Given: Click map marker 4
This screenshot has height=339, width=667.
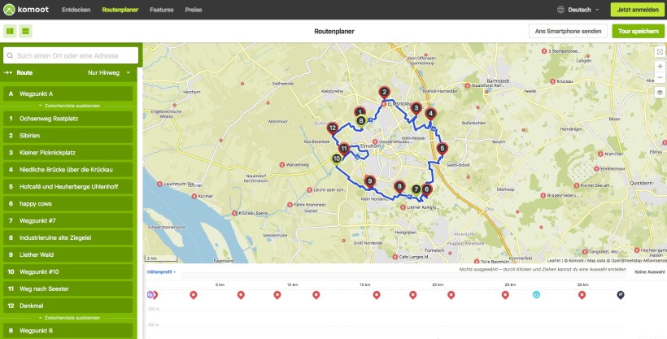Looking at the screenshot, I should tap(430, 114).
